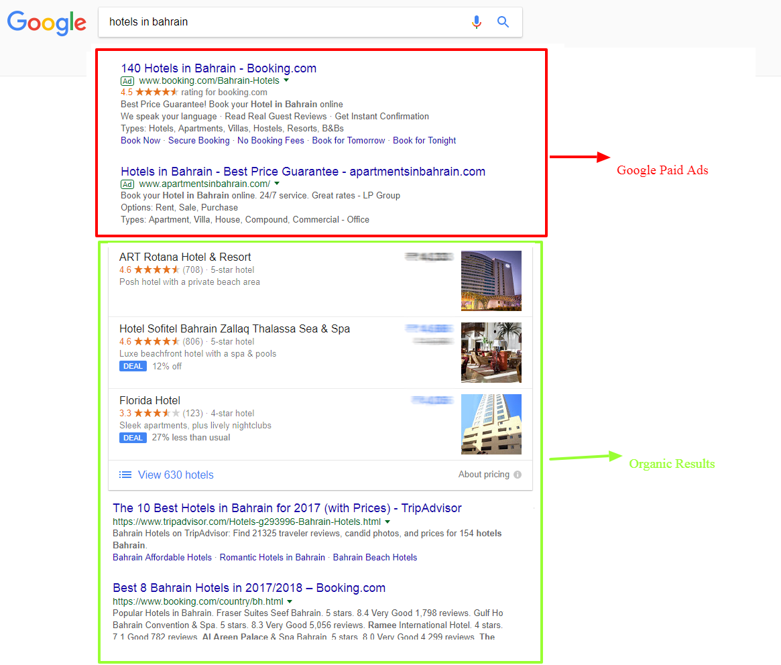Expand dropdown arrow next to booking.com/Bahrain-Hotels URL
Image resolution: width=781 pixels, height=665 pixels.
tap(286, 80)
